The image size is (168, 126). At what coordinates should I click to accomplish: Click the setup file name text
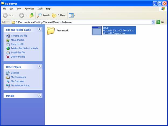(106, 28)
